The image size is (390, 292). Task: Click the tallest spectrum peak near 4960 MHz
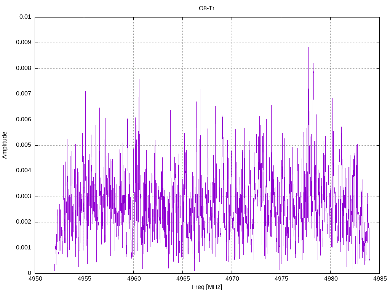pyautogui.click(x=135, y=33)
